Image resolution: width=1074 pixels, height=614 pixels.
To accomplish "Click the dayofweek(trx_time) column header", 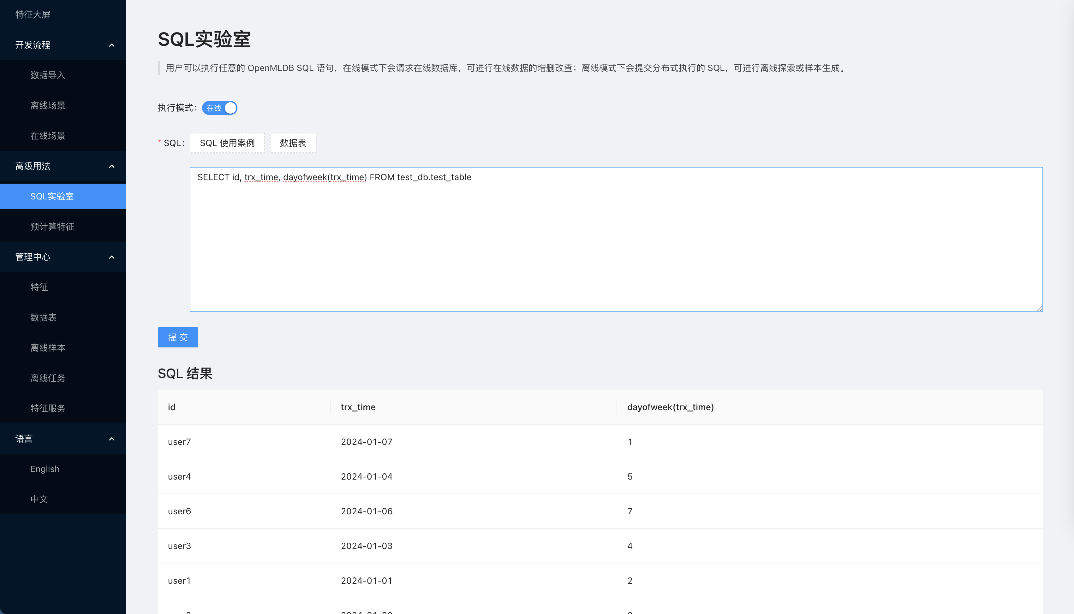I will tap(830, 407).
